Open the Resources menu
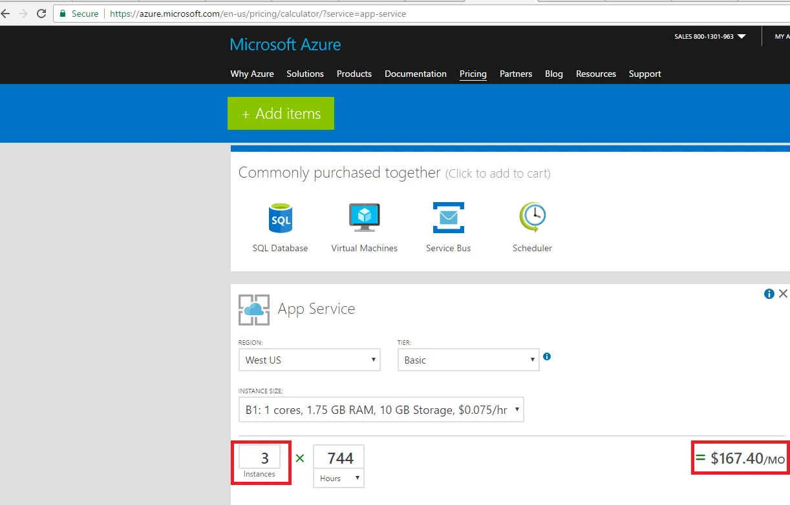This screenshot has width=790, height=505. click(x=596, y=74)
